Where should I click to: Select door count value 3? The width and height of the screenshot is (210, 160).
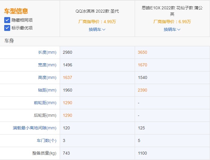point(64,140)
